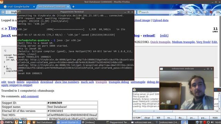
Task: Switch to Test Database taskbar item
Action: (44, 122)
